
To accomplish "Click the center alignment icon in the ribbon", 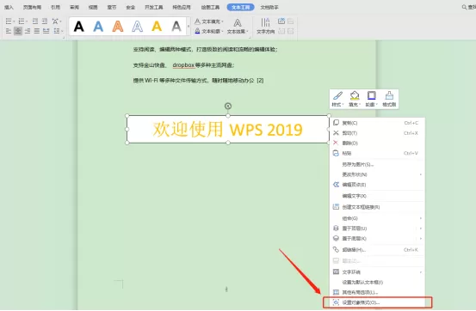I will [x=18, y=31].
